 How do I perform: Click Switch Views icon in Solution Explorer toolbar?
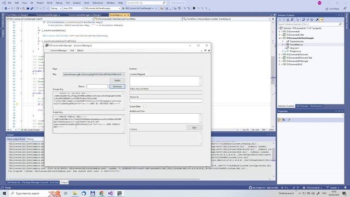[291, 20]
